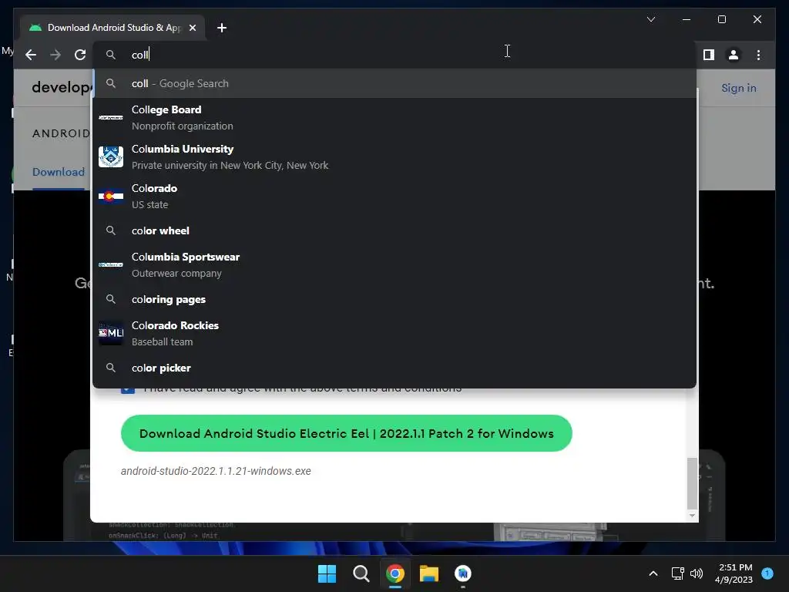Click the Colorado flag thumbnail
Viewport: 789px width, 592px height.
(111, 196)
